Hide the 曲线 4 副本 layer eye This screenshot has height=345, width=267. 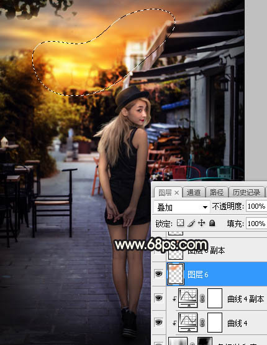tap(159, 298)
